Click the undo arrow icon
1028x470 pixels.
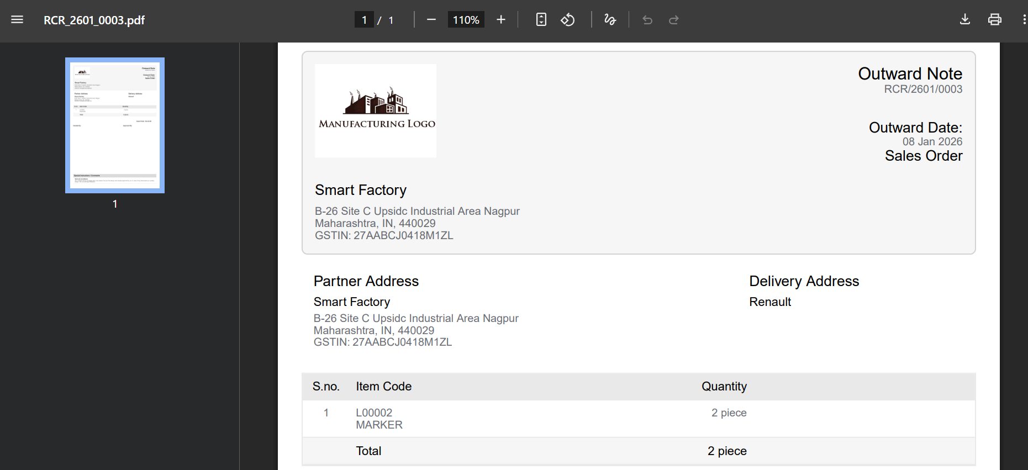tap(647, 20)
